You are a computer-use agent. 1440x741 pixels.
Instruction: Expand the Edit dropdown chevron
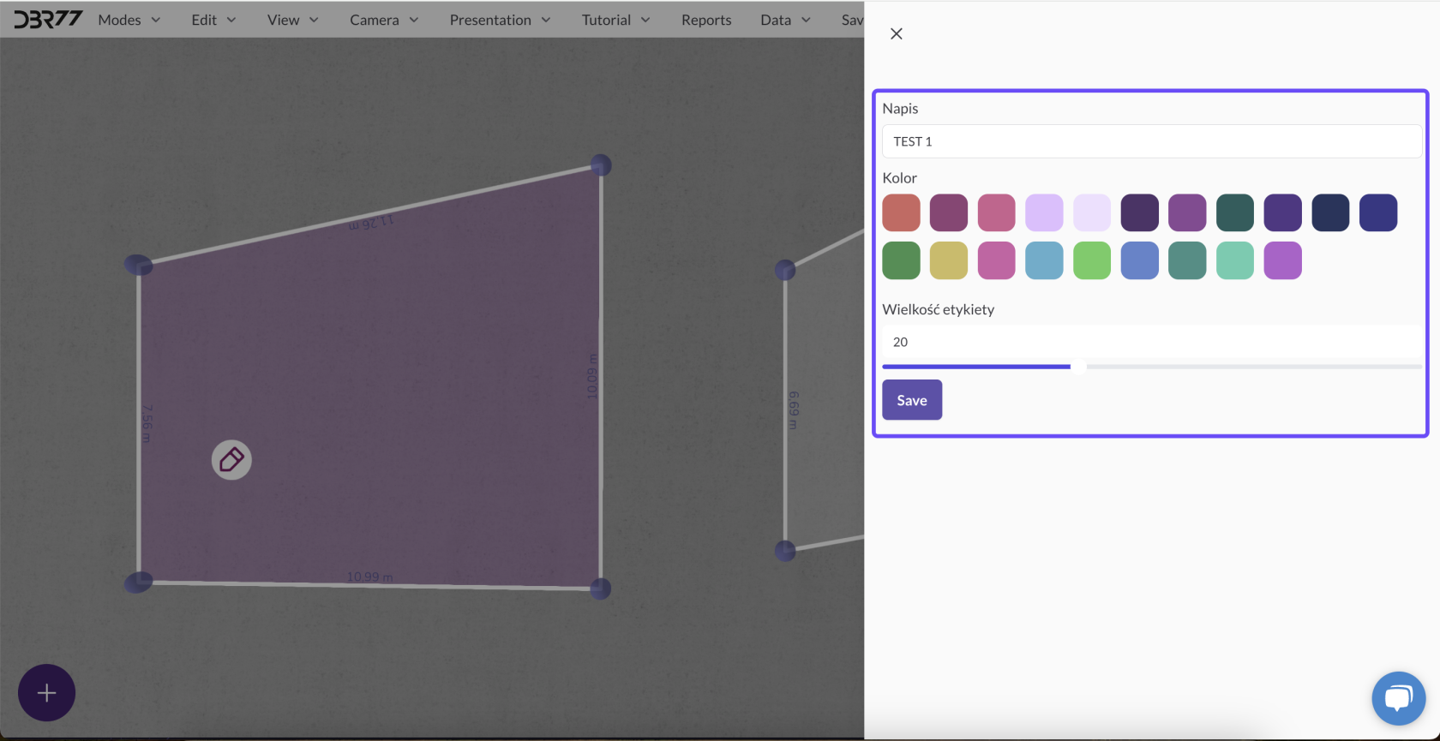click(x=231, y=20)
